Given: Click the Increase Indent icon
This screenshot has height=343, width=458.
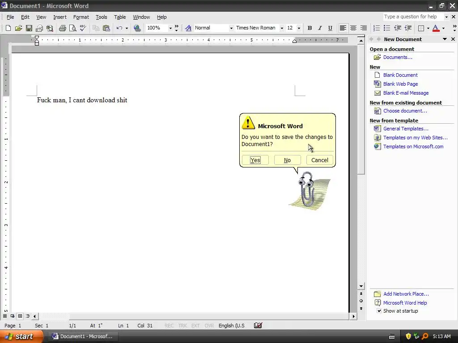Looking at the screenshot, I should coord(408,28).
